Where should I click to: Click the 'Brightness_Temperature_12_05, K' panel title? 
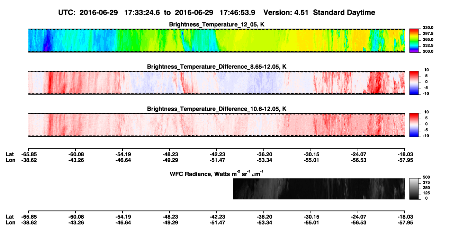(x=217, y=25)
